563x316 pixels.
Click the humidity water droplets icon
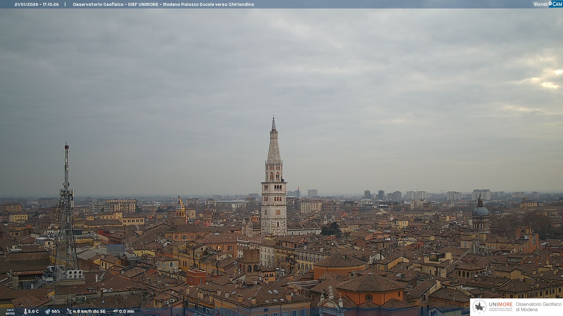pyautogui.click(x=48, y=311)
